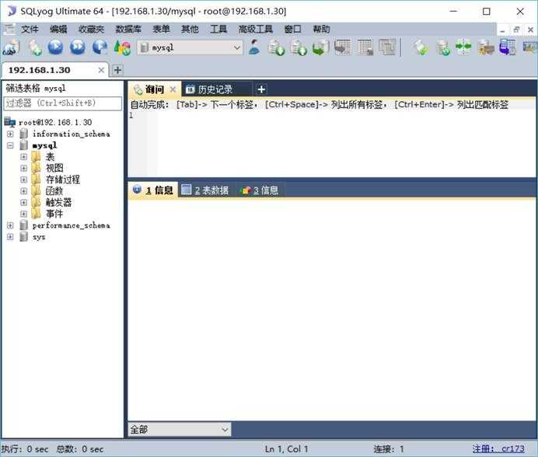Expand the sys database node
The height and width of the screenshot is (457, 538).
tap(10, 237)
